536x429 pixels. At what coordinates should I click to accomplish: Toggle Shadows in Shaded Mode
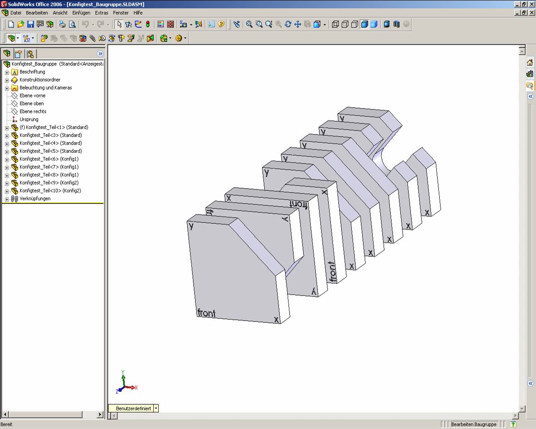387,24
